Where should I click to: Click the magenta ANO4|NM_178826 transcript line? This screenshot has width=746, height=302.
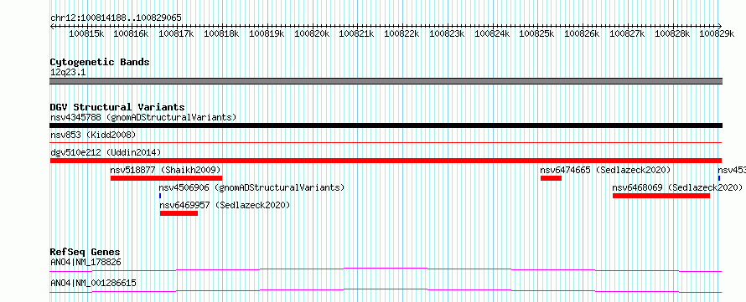pyautogui.click(x=386, y=269)
